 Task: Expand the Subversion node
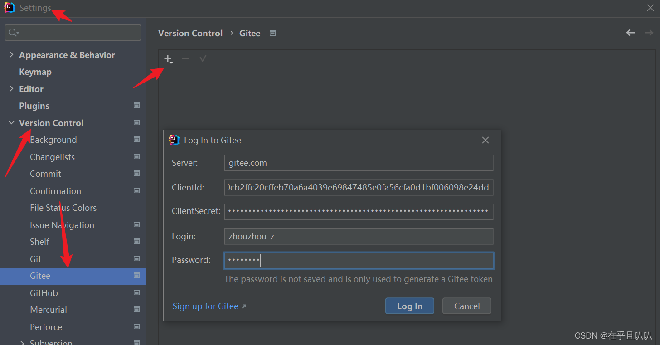pyautogui.click(x=22, y=342)
